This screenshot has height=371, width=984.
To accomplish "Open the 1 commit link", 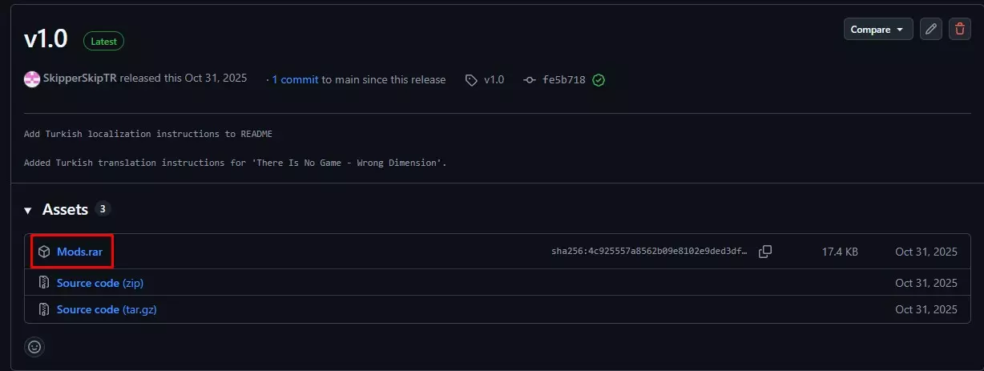I will tap(295, 79).
